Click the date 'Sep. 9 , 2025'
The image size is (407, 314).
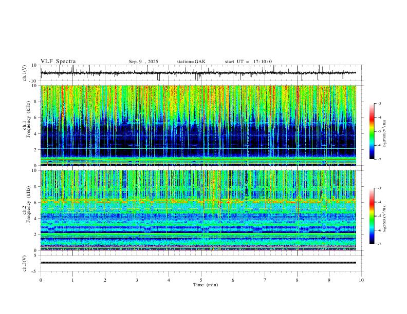[x=143, y=62]
